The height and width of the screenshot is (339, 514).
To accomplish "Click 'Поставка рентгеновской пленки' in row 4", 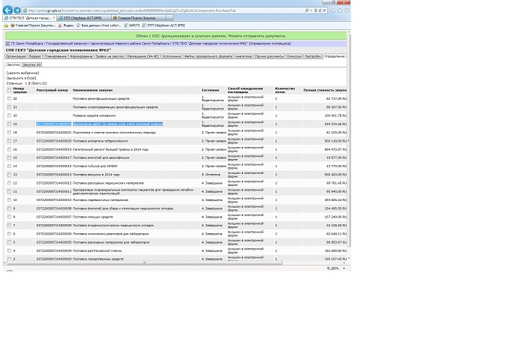I will point(97,250).
